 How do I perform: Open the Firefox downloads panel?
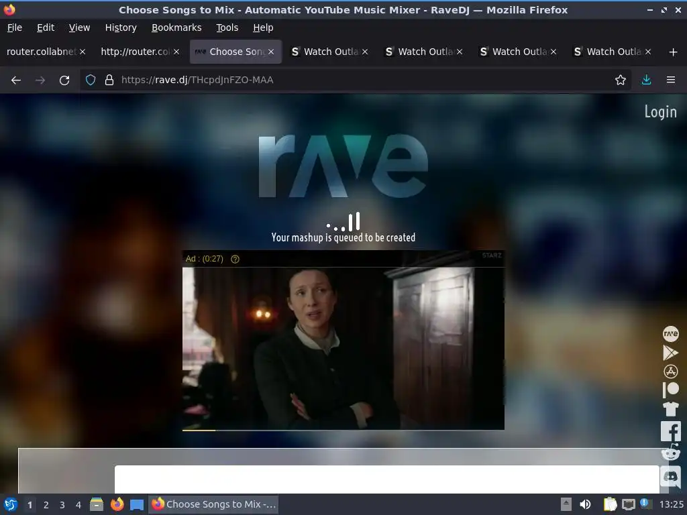646,80
